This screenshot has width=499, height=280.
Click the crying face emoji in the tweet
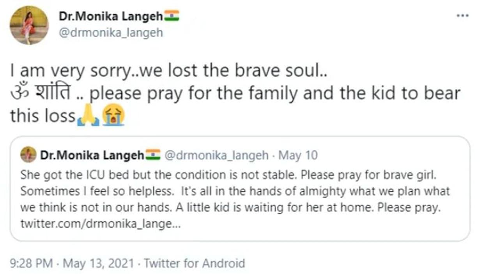[x=113, y=115]
